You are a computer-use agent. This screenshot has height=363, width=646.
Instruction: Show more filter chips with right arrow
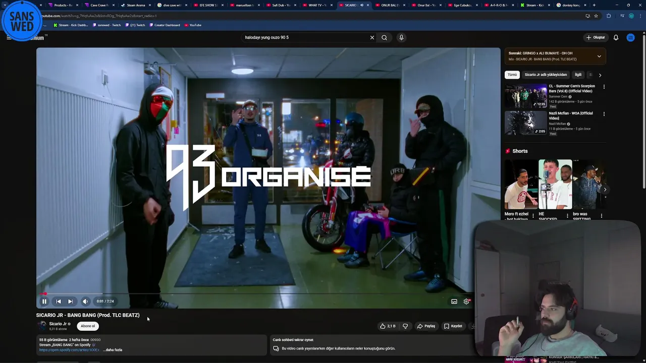point(600,75)
